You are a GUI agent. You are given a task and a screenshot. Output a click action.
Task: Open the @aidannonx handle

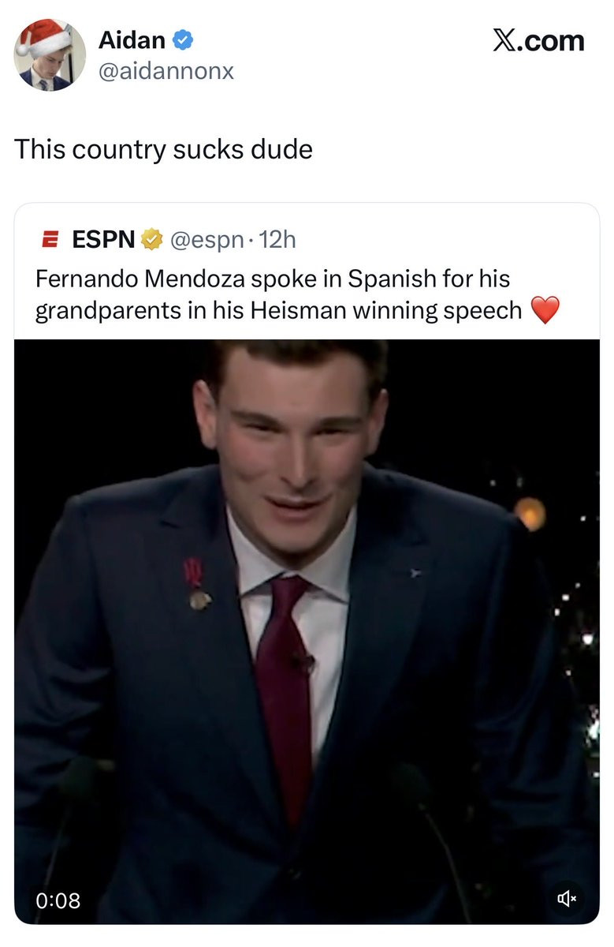(x=166, y=71)
